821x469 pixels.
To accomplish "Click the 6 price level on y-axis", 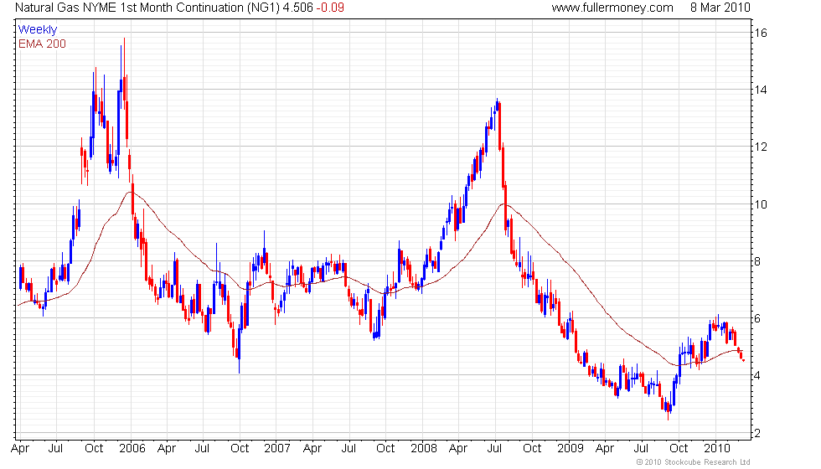I will (x=757, y=319).
